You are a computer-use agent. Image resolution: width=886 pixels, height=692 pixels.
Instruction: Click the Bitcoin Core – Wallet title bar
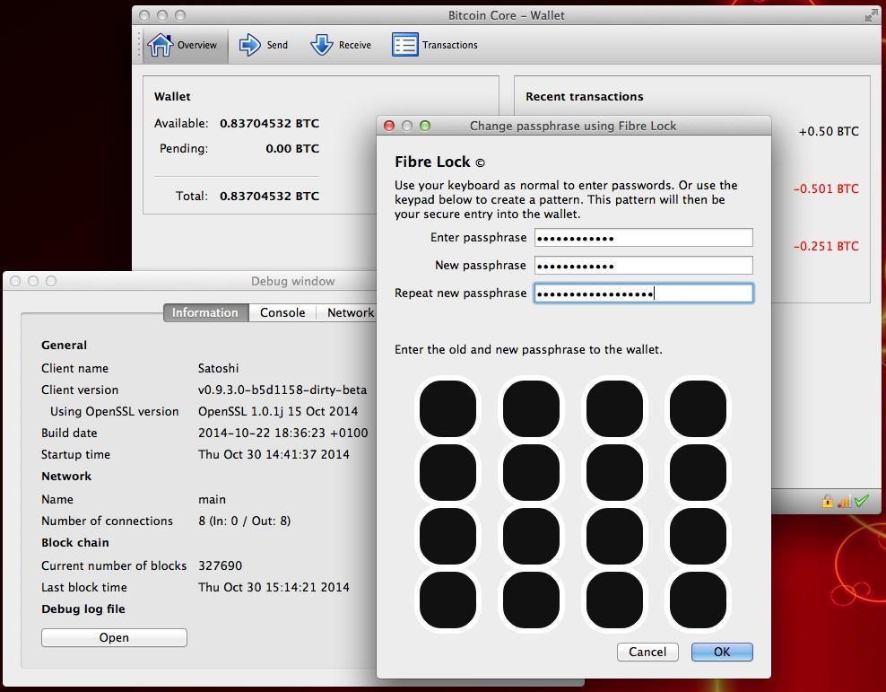(x=507, y=16)
